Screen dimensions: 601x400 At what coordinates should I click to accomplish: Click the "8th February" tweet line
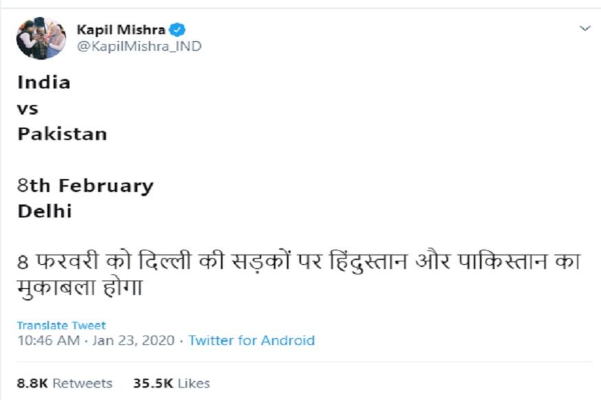point(85,186)
